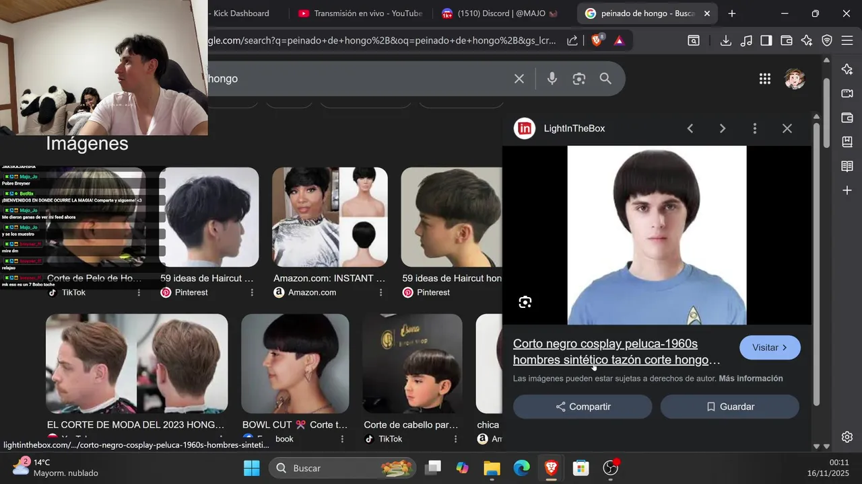Viewport: 862px width, 484px height.
Task: Click the Compartir button
Action: click(x=583, y=407)
